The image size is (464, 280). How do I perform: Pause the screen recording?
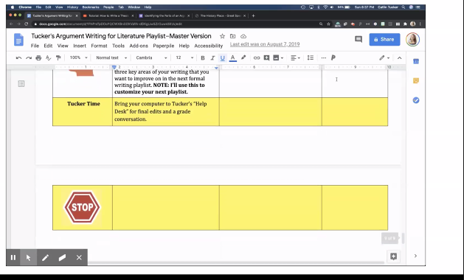tap(13, 258)
